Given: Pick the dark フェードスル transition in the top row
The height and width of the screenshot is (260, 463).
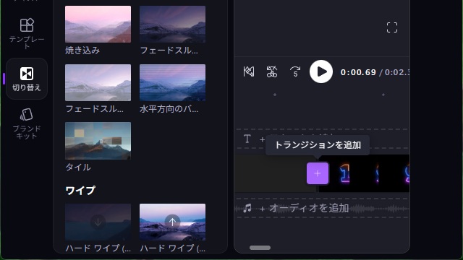Looking at the screenshot, I should 172,24.
